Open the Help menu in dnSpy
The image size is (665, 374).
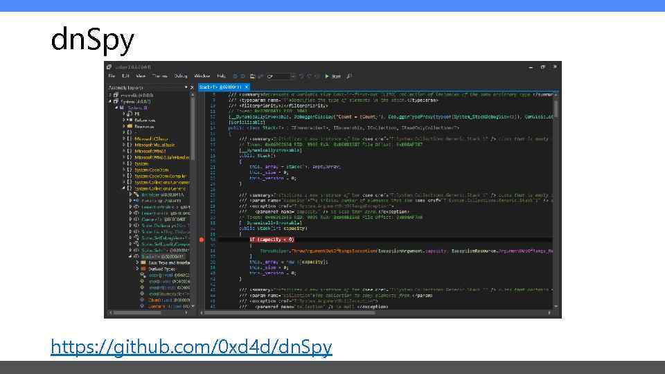(x=221, y=76)
